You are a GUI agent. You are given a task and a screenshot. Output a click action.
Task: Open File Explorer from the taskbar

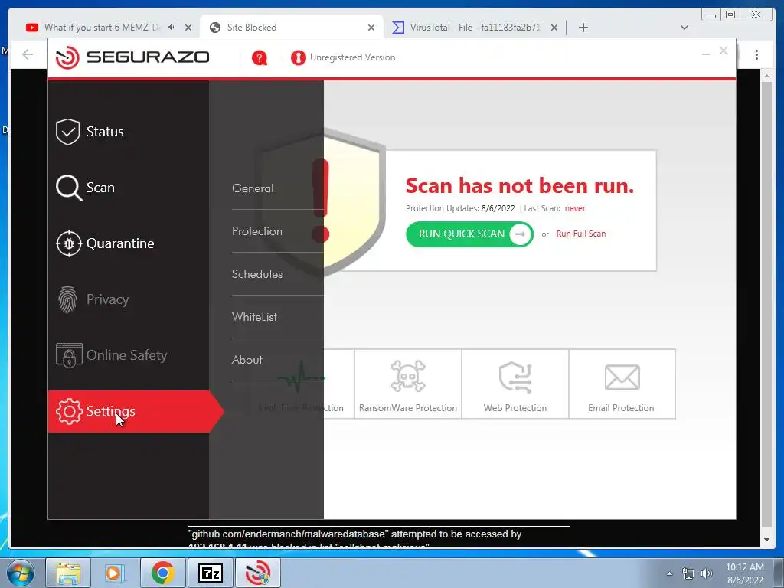(68, 573)
